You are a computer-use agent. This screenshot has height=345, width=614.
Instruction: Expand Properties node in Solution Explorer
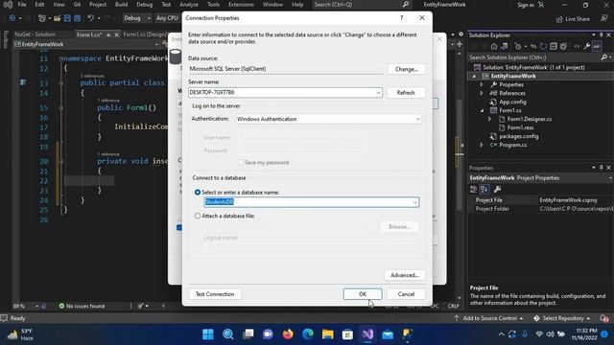point(482,85)
